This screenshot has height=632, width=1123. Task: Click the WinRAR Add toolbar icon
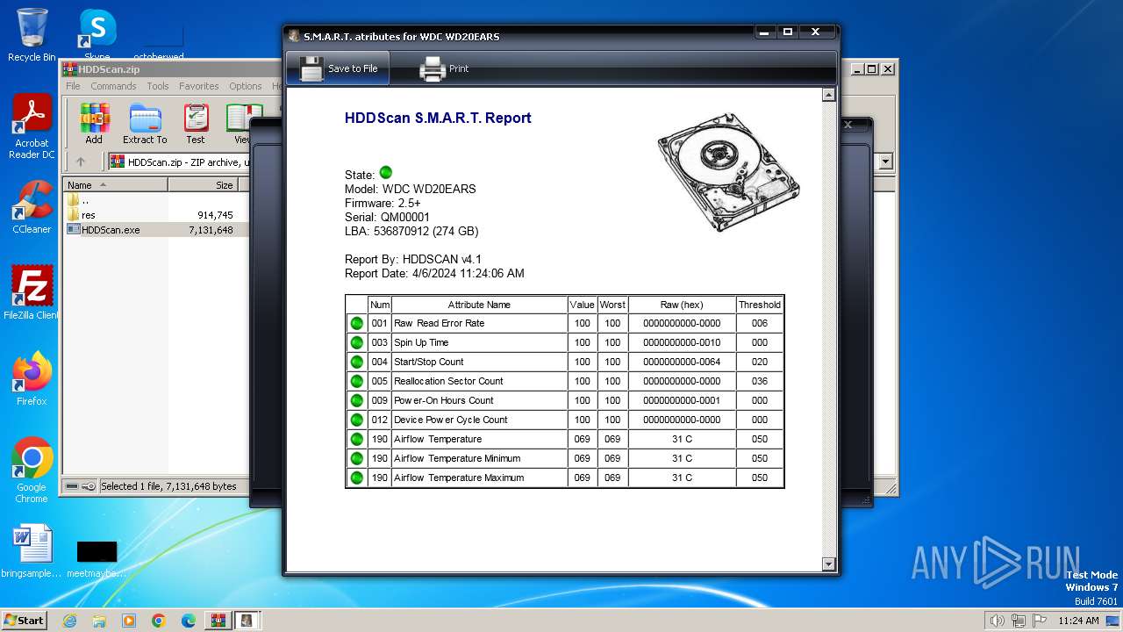94,123
